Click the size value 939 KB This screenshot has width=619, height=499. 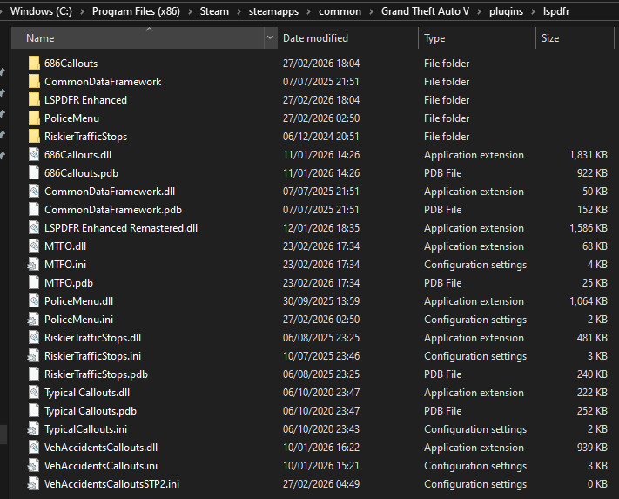point(592,448)
